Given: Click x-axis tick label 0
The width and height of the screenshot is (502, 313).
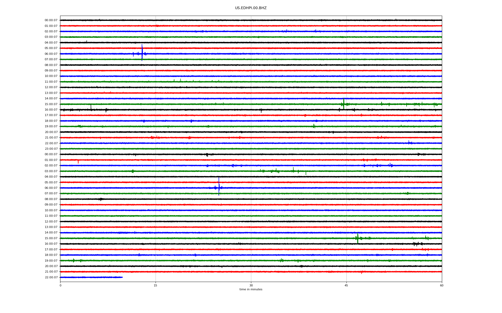Looking at the screenshot, I should pos(60,285).
